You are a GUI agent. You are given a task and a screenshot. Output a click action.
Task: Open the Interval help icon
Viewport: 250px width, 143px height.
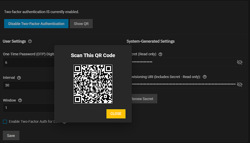pos(19,78)
